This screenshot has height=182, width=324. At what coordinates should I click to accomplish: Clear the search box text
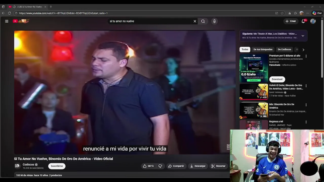pyautogui.click(x=195, y=21)
